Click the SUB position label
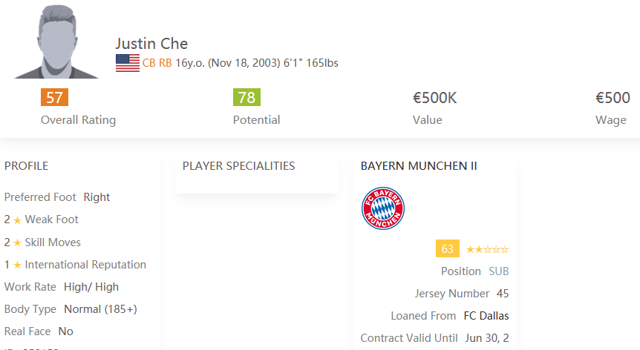Image resolution: width=640 pixels, height=350 pixels. (x=499, y=271)
